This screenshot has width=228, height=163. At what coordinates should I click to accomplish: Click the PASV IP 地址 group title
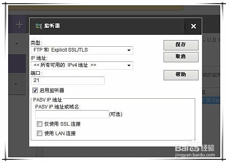pyautogui.click(x=48, y=100)
